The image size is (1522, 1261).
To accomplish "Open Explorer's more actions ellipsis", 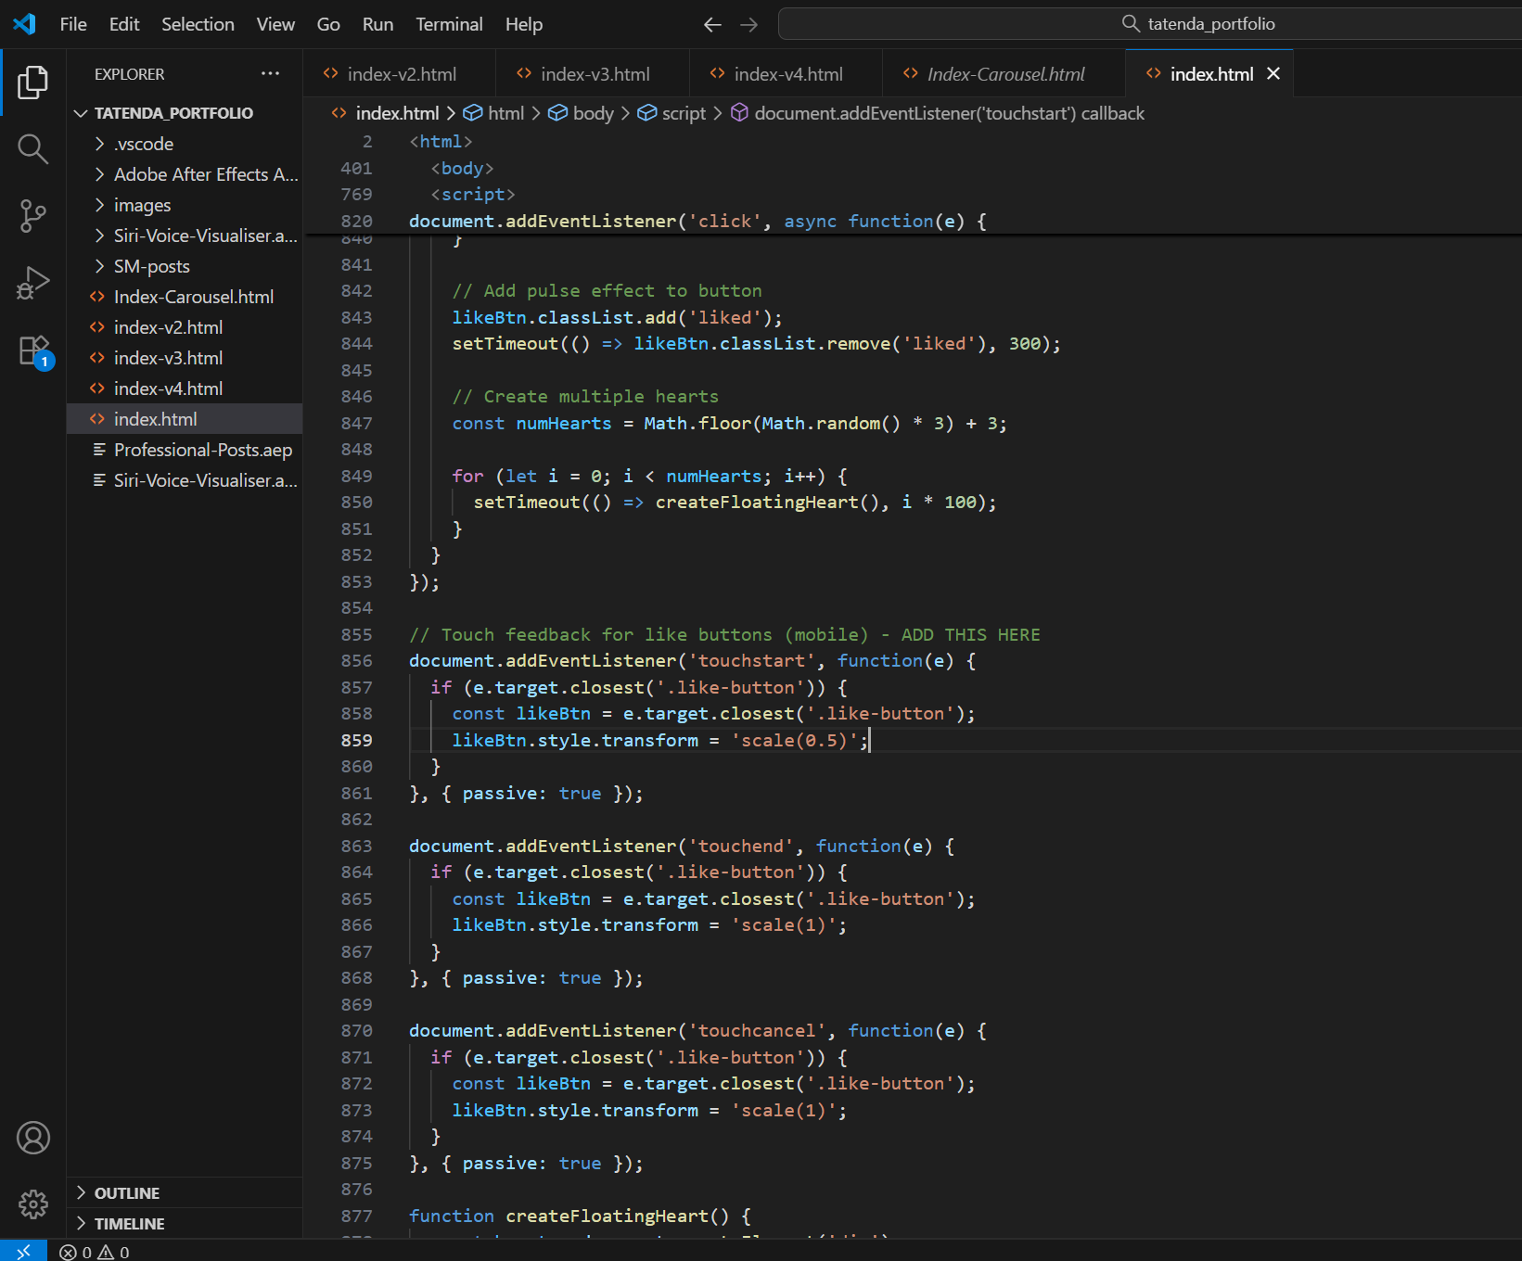I will coord(270,74).
